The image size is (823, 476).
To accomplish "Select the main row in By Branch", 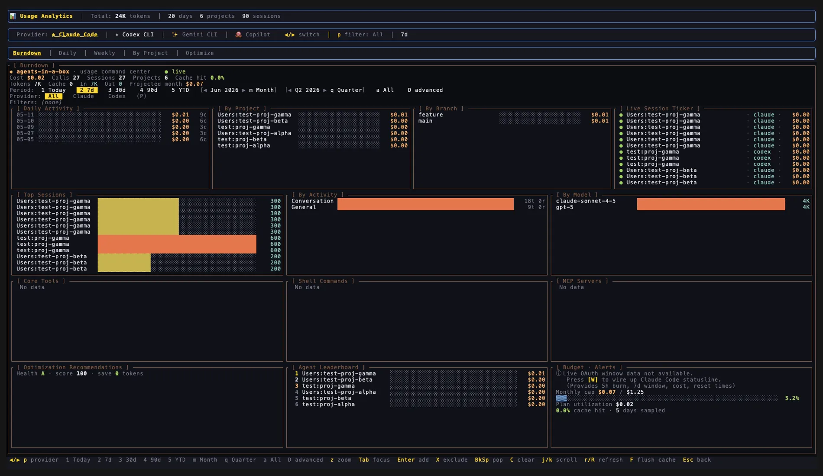I will pos(513,121).
